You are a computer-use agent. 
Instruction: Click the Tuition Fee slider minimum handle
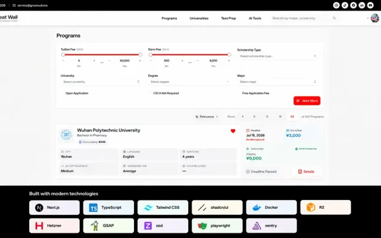click(x=63, y=55)
